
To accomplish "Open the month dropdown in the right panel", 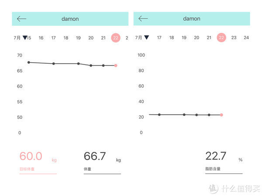I will [146, 38].
